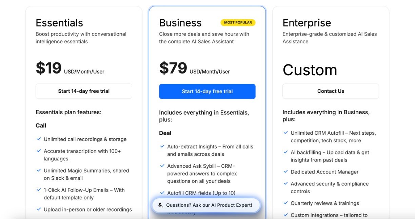This screenshot has height=219, width=415.
Task: Click the microphone icon in the AI expert pill
Action: [160, 205]
